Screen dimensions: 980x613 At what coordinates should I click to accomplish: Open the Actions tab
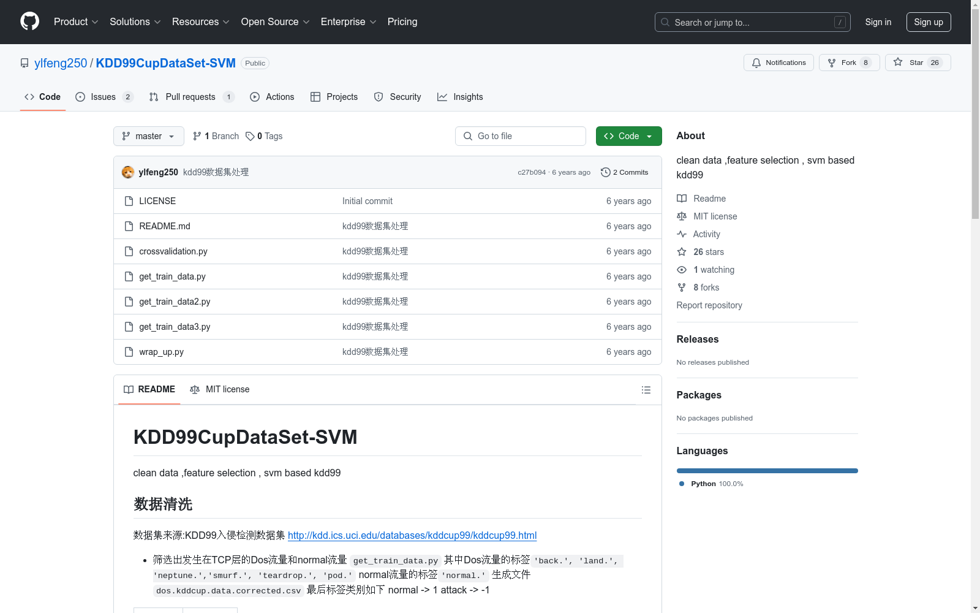tap(272, 97)
